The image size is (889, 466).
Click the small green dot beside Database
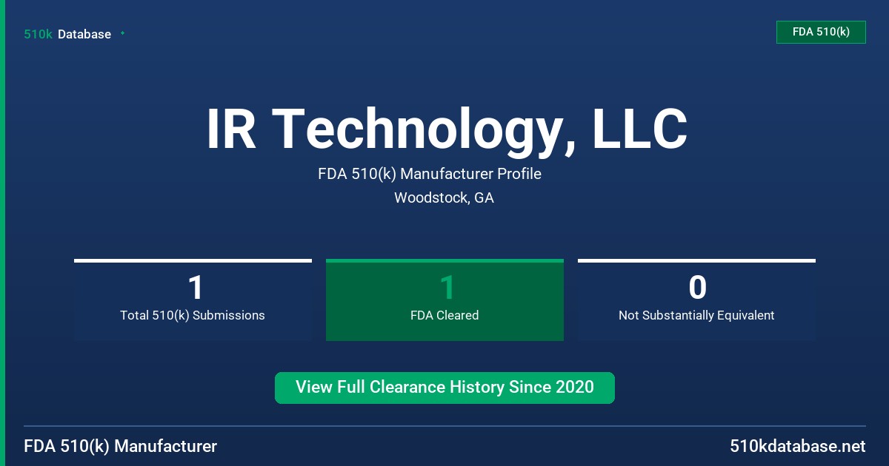coord(122,33)
